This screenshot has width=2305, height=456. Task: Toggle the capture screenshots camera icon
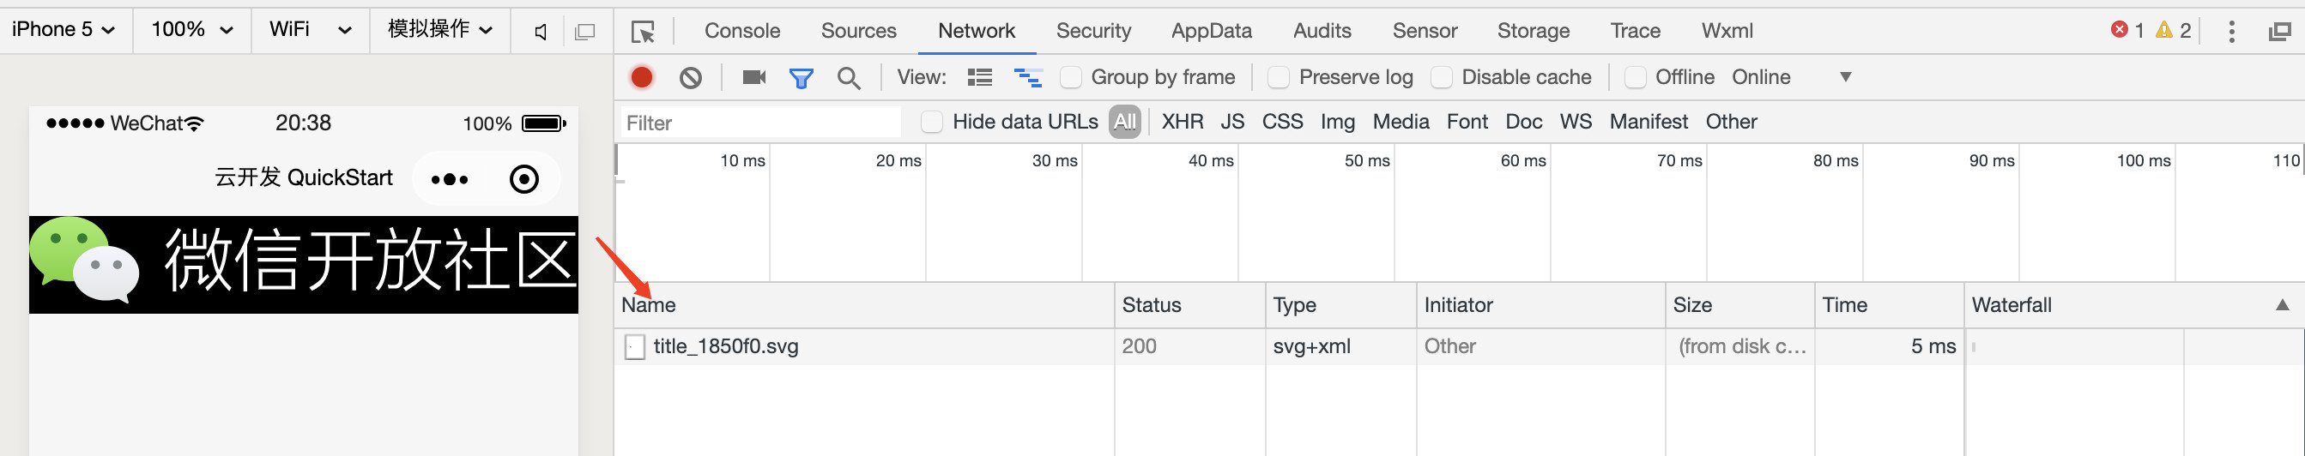pos(753,78)
